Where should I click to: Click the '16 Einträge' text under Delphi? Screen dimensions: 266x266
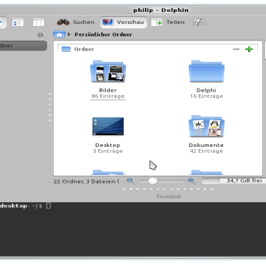pos(206,96)
